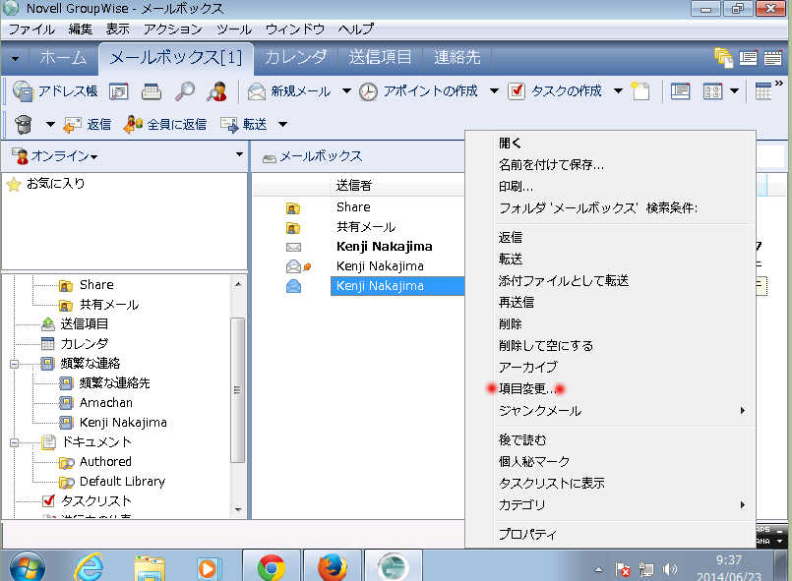Click the clock icon beside アポイントの作成
The height and width of the screenshot is (581, 792).
coord(368,91)
